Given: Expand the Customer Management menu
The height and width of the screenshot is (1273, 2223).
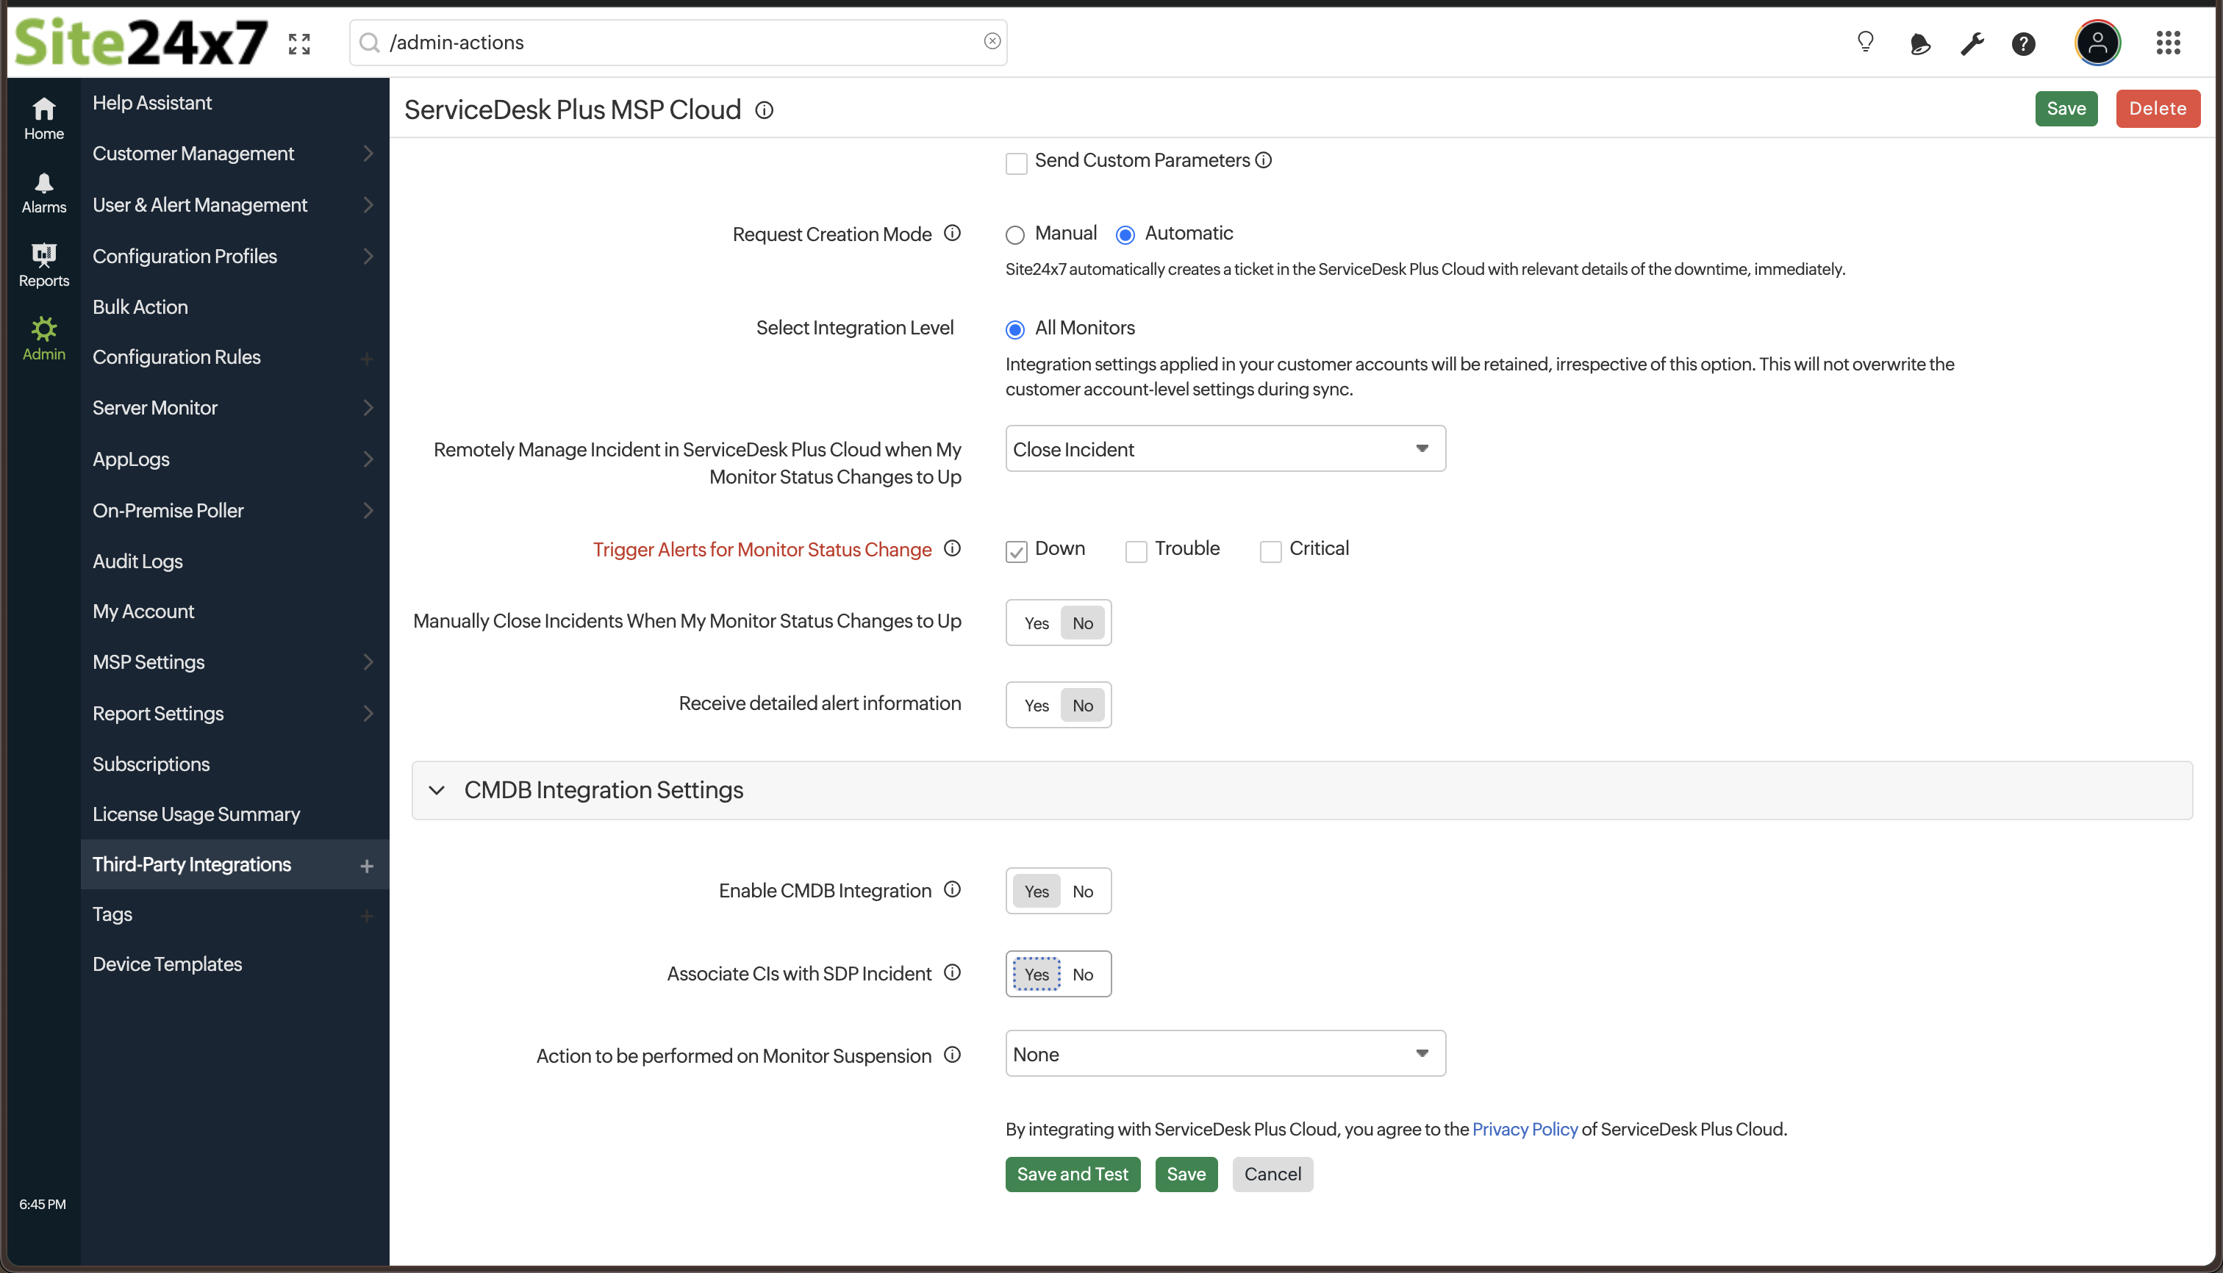Looking at the screenshot, I should 193,153.
